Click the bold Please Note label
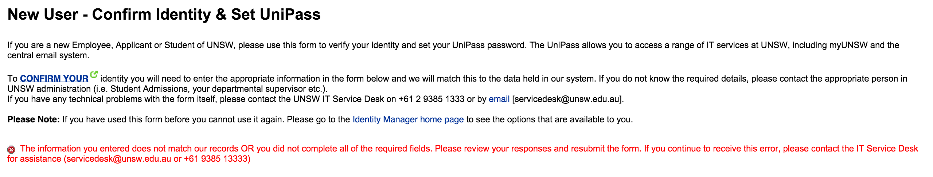The image size is (933, 177). click(x=34, y=119)
